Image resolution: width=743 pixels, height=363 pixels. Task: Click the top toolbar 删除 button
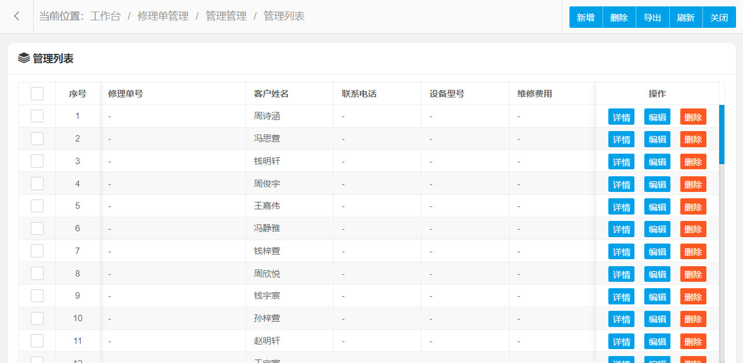619,17
